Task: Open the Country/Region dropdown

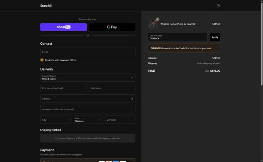Action: pyautogui.click(x=88, y=78)
